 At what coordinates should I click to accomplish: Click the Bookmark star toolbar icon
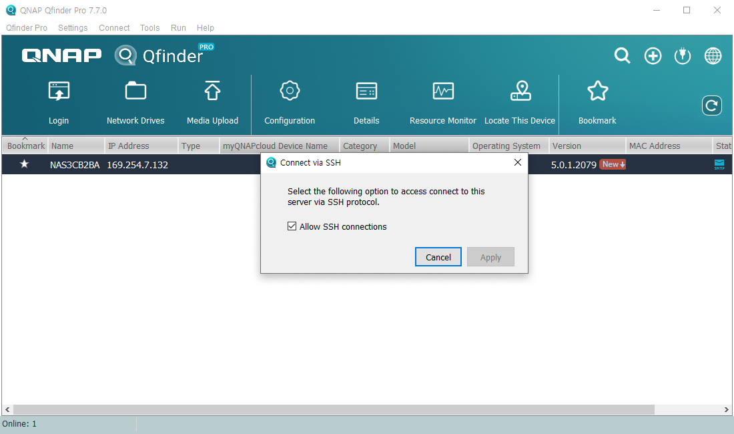[597, 91]
